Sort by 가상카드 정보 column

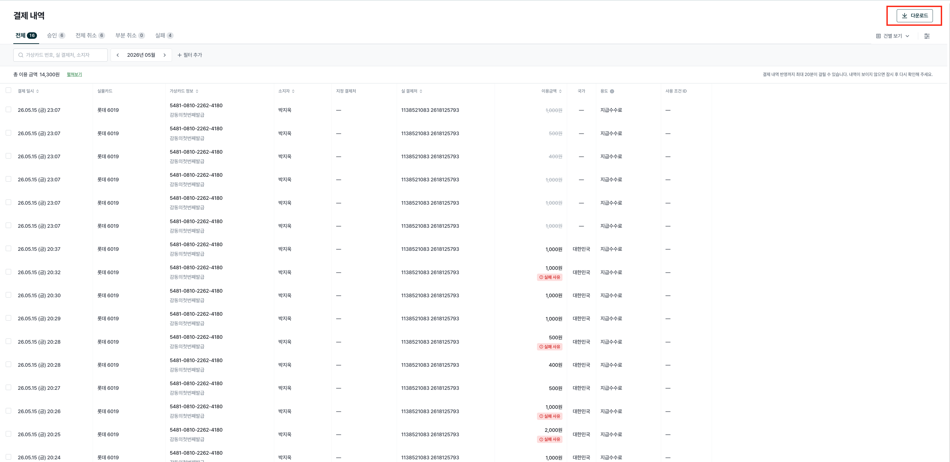pos(184,91)
